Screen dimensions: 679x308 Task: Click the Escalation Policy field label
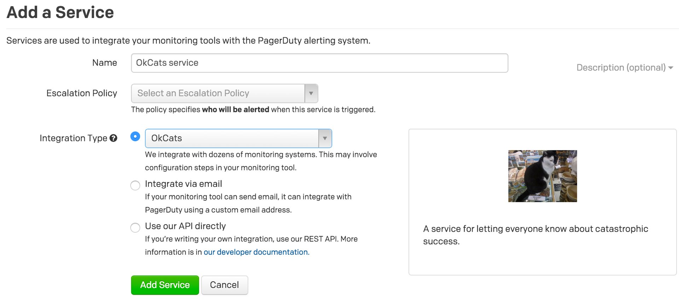pyautogui.click(x=81, y=93)
